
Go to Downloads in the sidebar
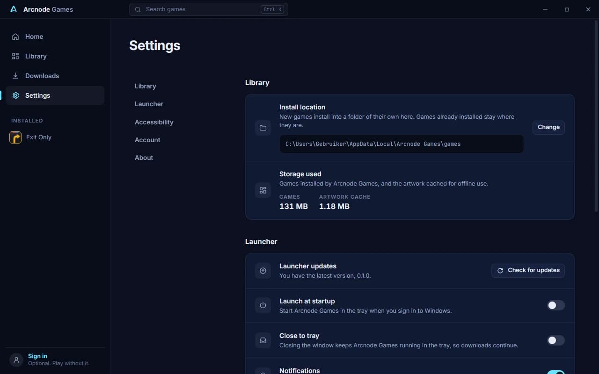(x=55, y=76)
